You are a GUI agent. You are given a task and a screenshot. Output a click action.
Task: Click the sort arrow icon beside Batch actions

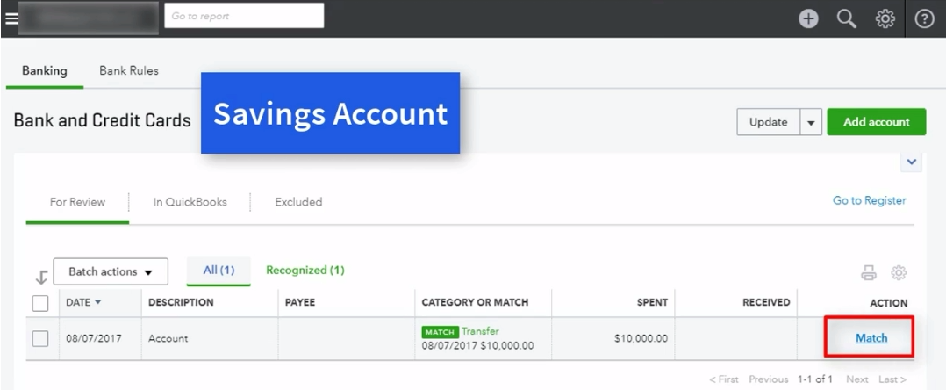point(41,277)
